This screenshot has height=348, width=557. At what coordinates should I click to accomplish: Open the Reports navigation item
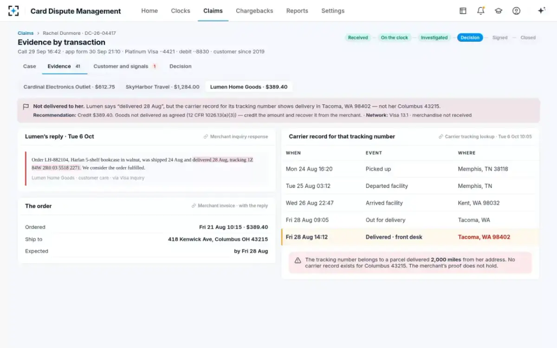pyautogui.click(x=297, y=11)
